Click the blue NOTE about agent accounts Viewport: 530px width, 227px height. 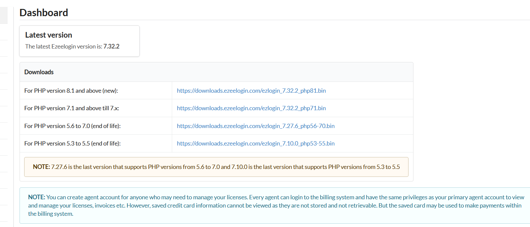click(275, 206)
